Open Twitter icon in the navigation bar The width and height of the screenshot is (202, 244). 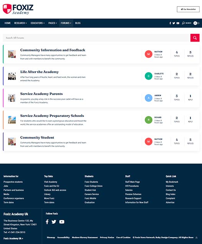pos(174,23)
